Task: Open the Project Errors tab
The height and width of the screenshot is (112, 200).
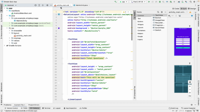Action: point(34,105)
